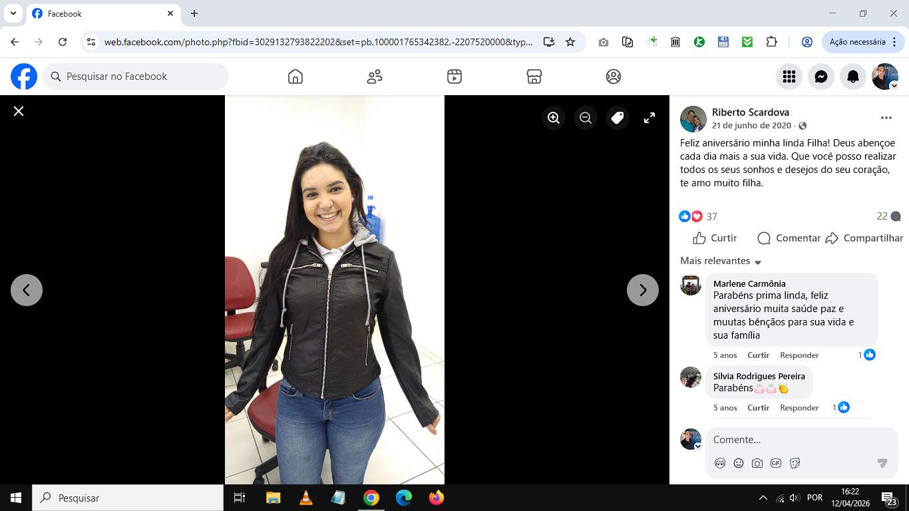Open the Facebook menu grid
Screen dimensions: 909x511
click(x=789, y=77)
